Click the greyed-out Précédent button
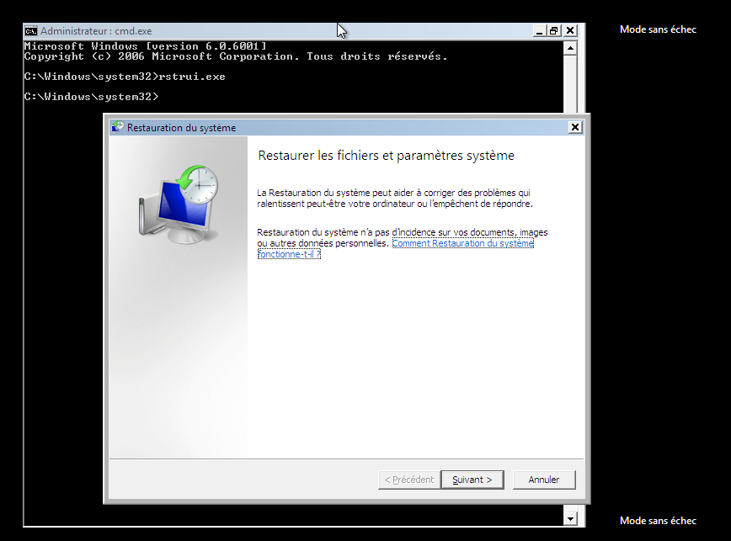This screenshot has height=541, width=731. click(408, 480)
